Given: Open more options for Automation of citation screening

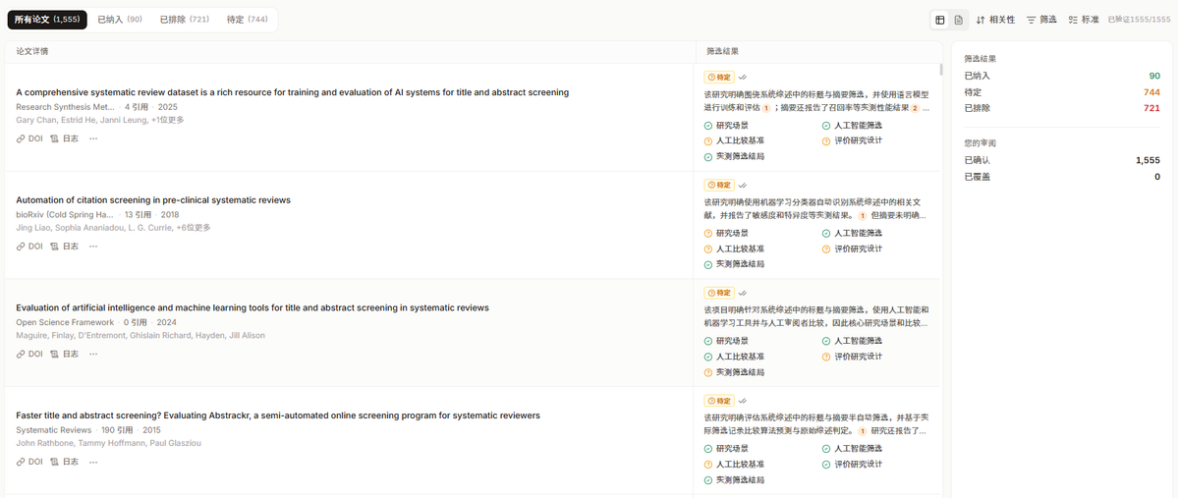Looking at the screenshot, I should coord(93,247).
